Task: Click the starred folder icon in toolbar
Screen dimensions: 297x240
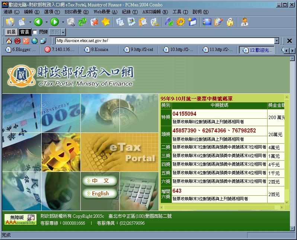Action: tap(192, 22)
